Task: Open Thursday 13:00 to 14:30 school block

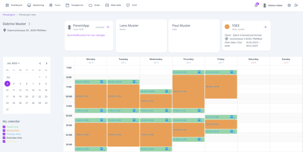Action: [x=188, y=130]
